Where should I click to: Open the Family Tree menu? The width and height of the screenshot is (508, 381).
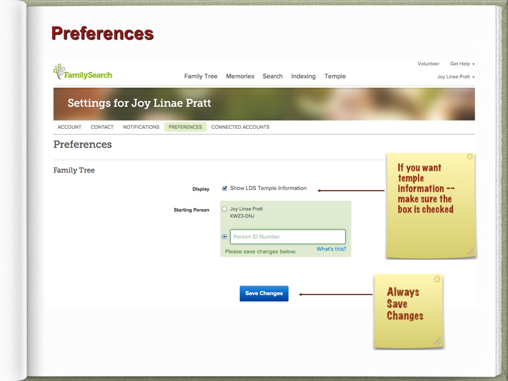pyautogui.click(x=201, y=76)
